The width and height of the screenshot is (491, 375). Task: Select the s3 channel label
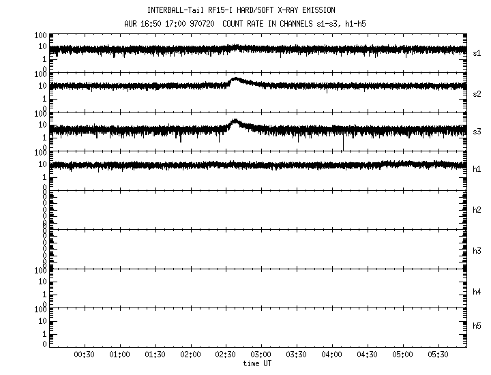tap(477, 131)
